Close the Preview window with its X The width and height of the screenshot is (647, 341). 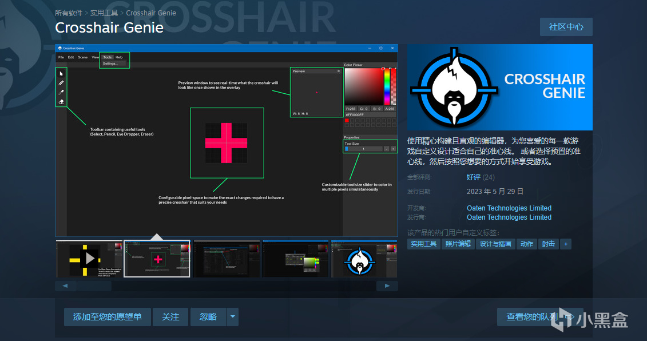point(339,71)
